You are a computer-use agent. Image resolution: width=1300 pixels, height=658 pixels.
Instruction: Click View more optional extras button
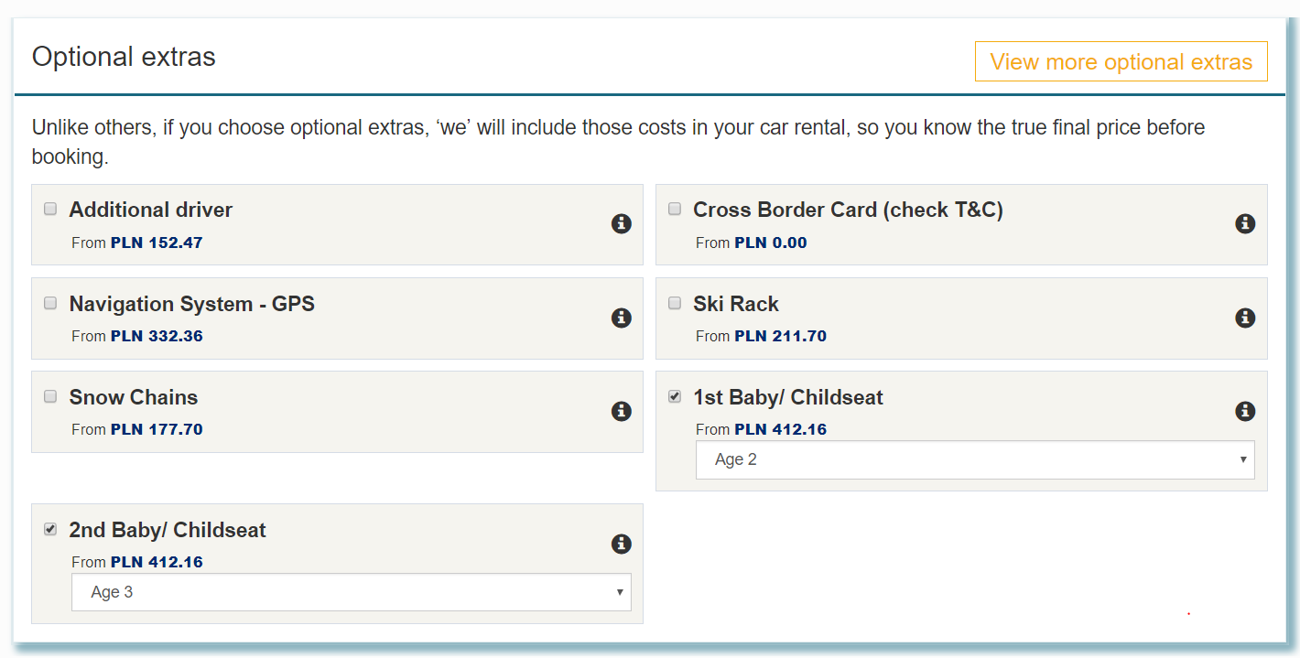click(1121, 61)
